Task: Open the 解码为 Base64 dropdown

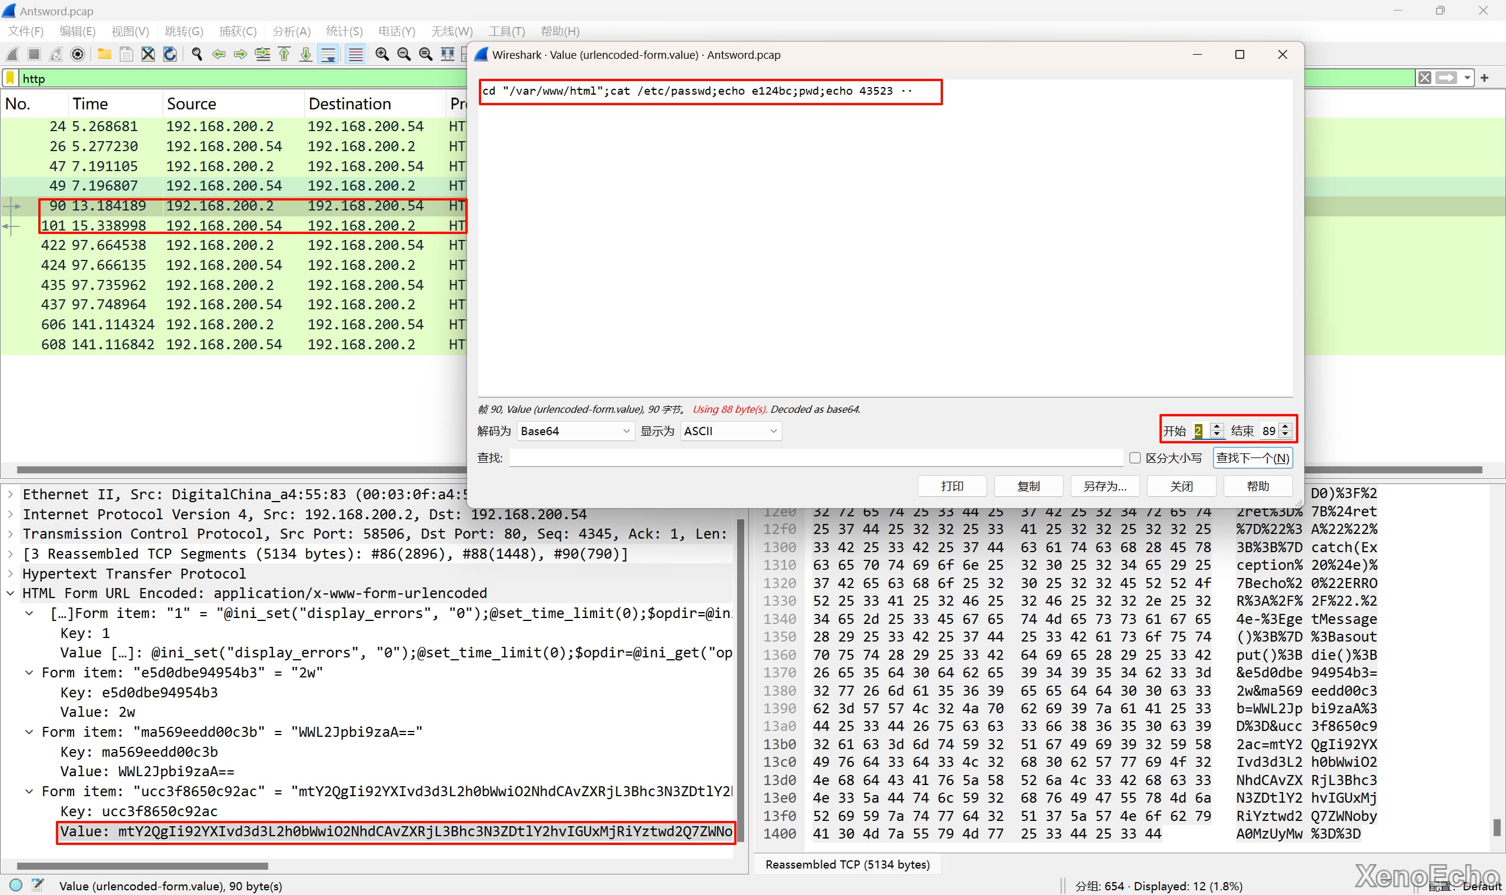Action: tap(575, 431)
